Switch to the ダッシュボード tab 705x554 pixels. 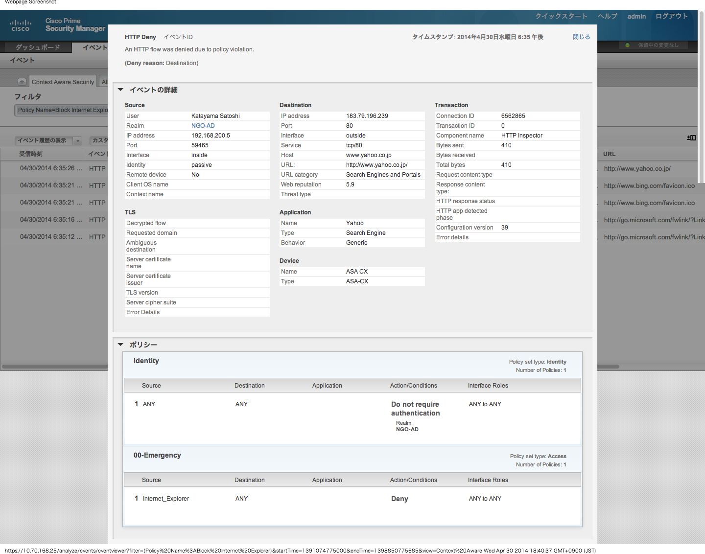38,47
